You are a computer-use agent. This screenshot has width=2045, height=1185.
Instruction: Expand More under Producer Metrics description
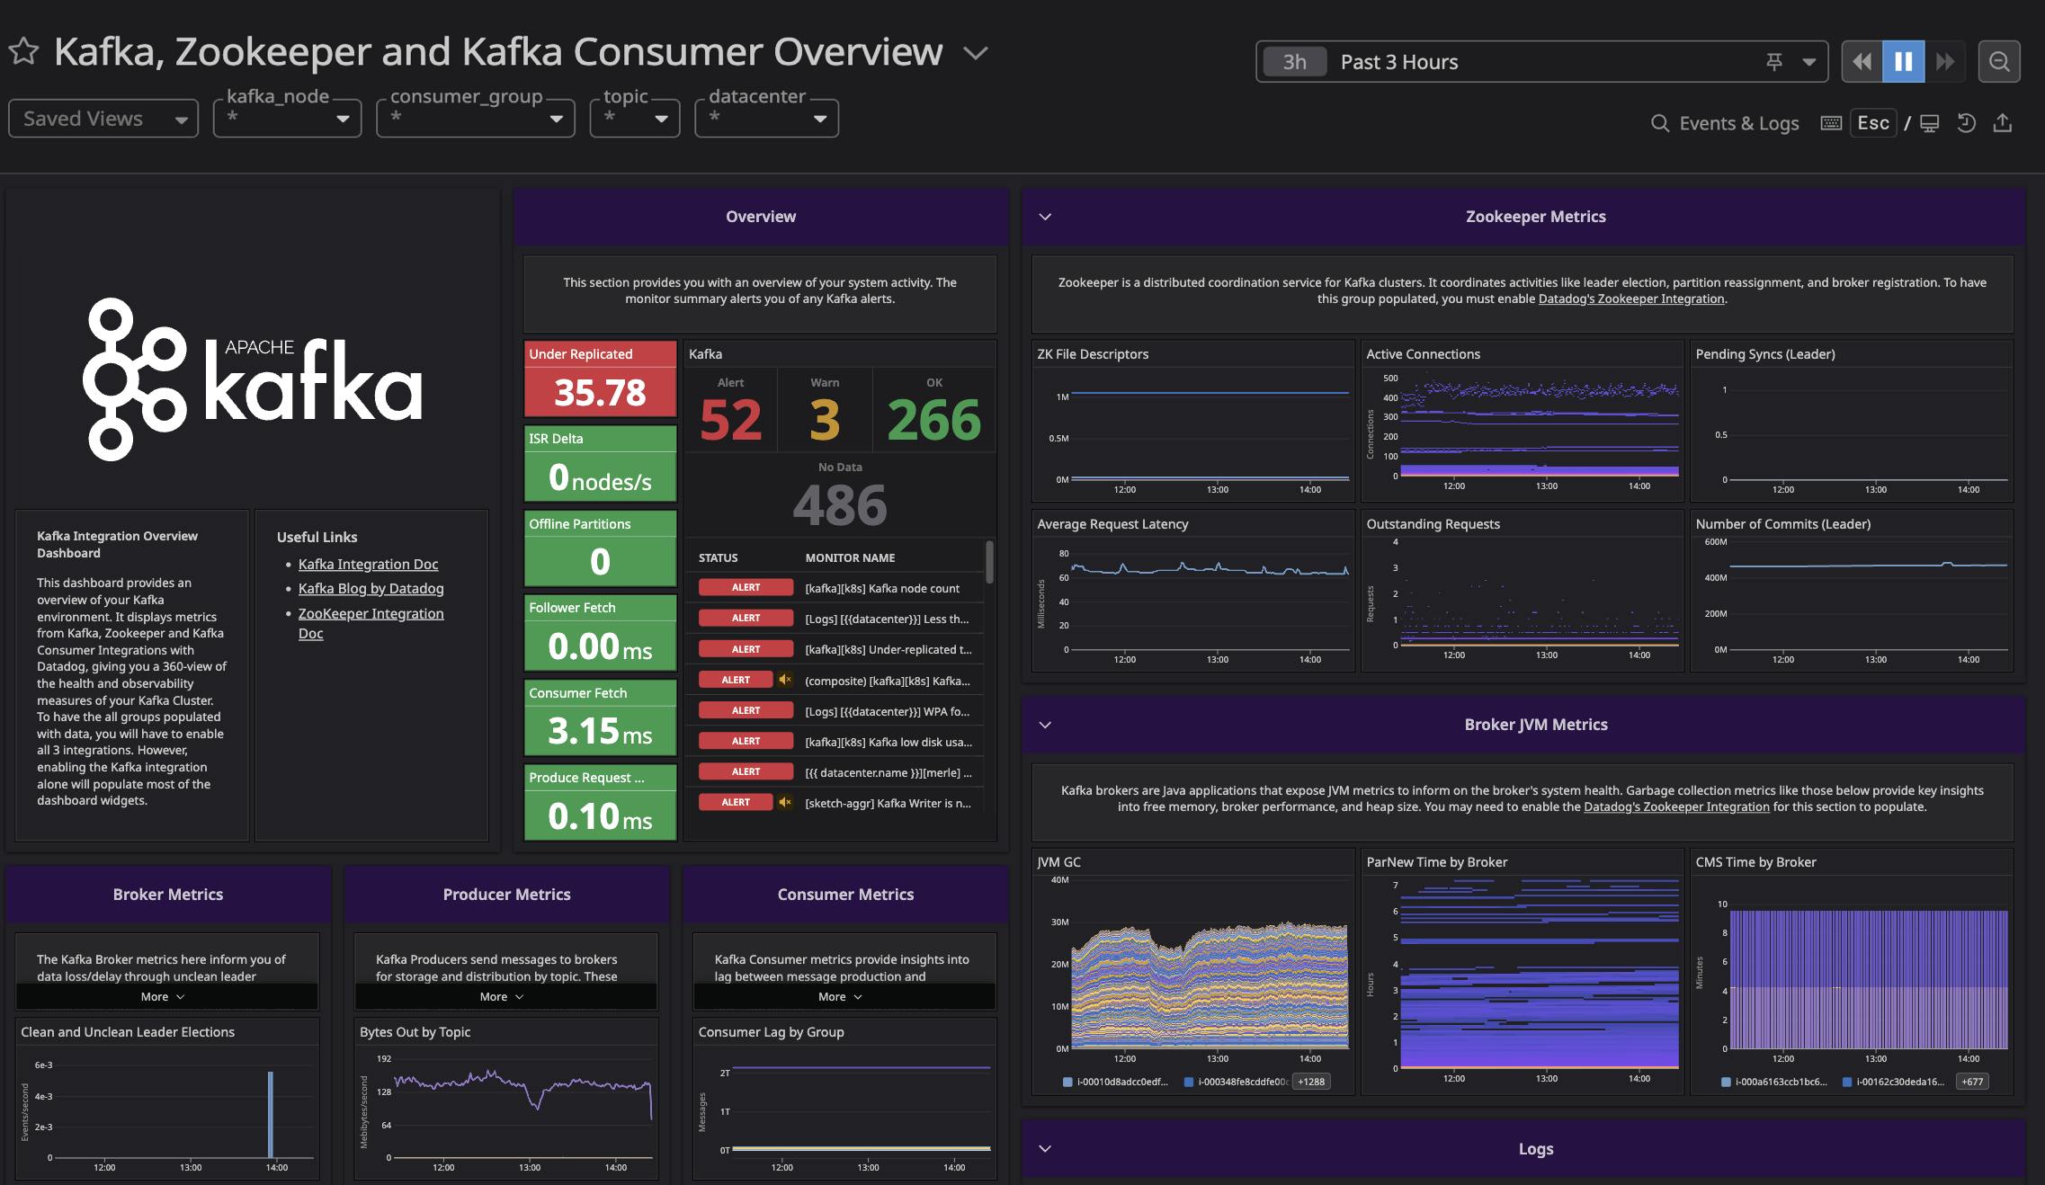[x=501, y=996]
